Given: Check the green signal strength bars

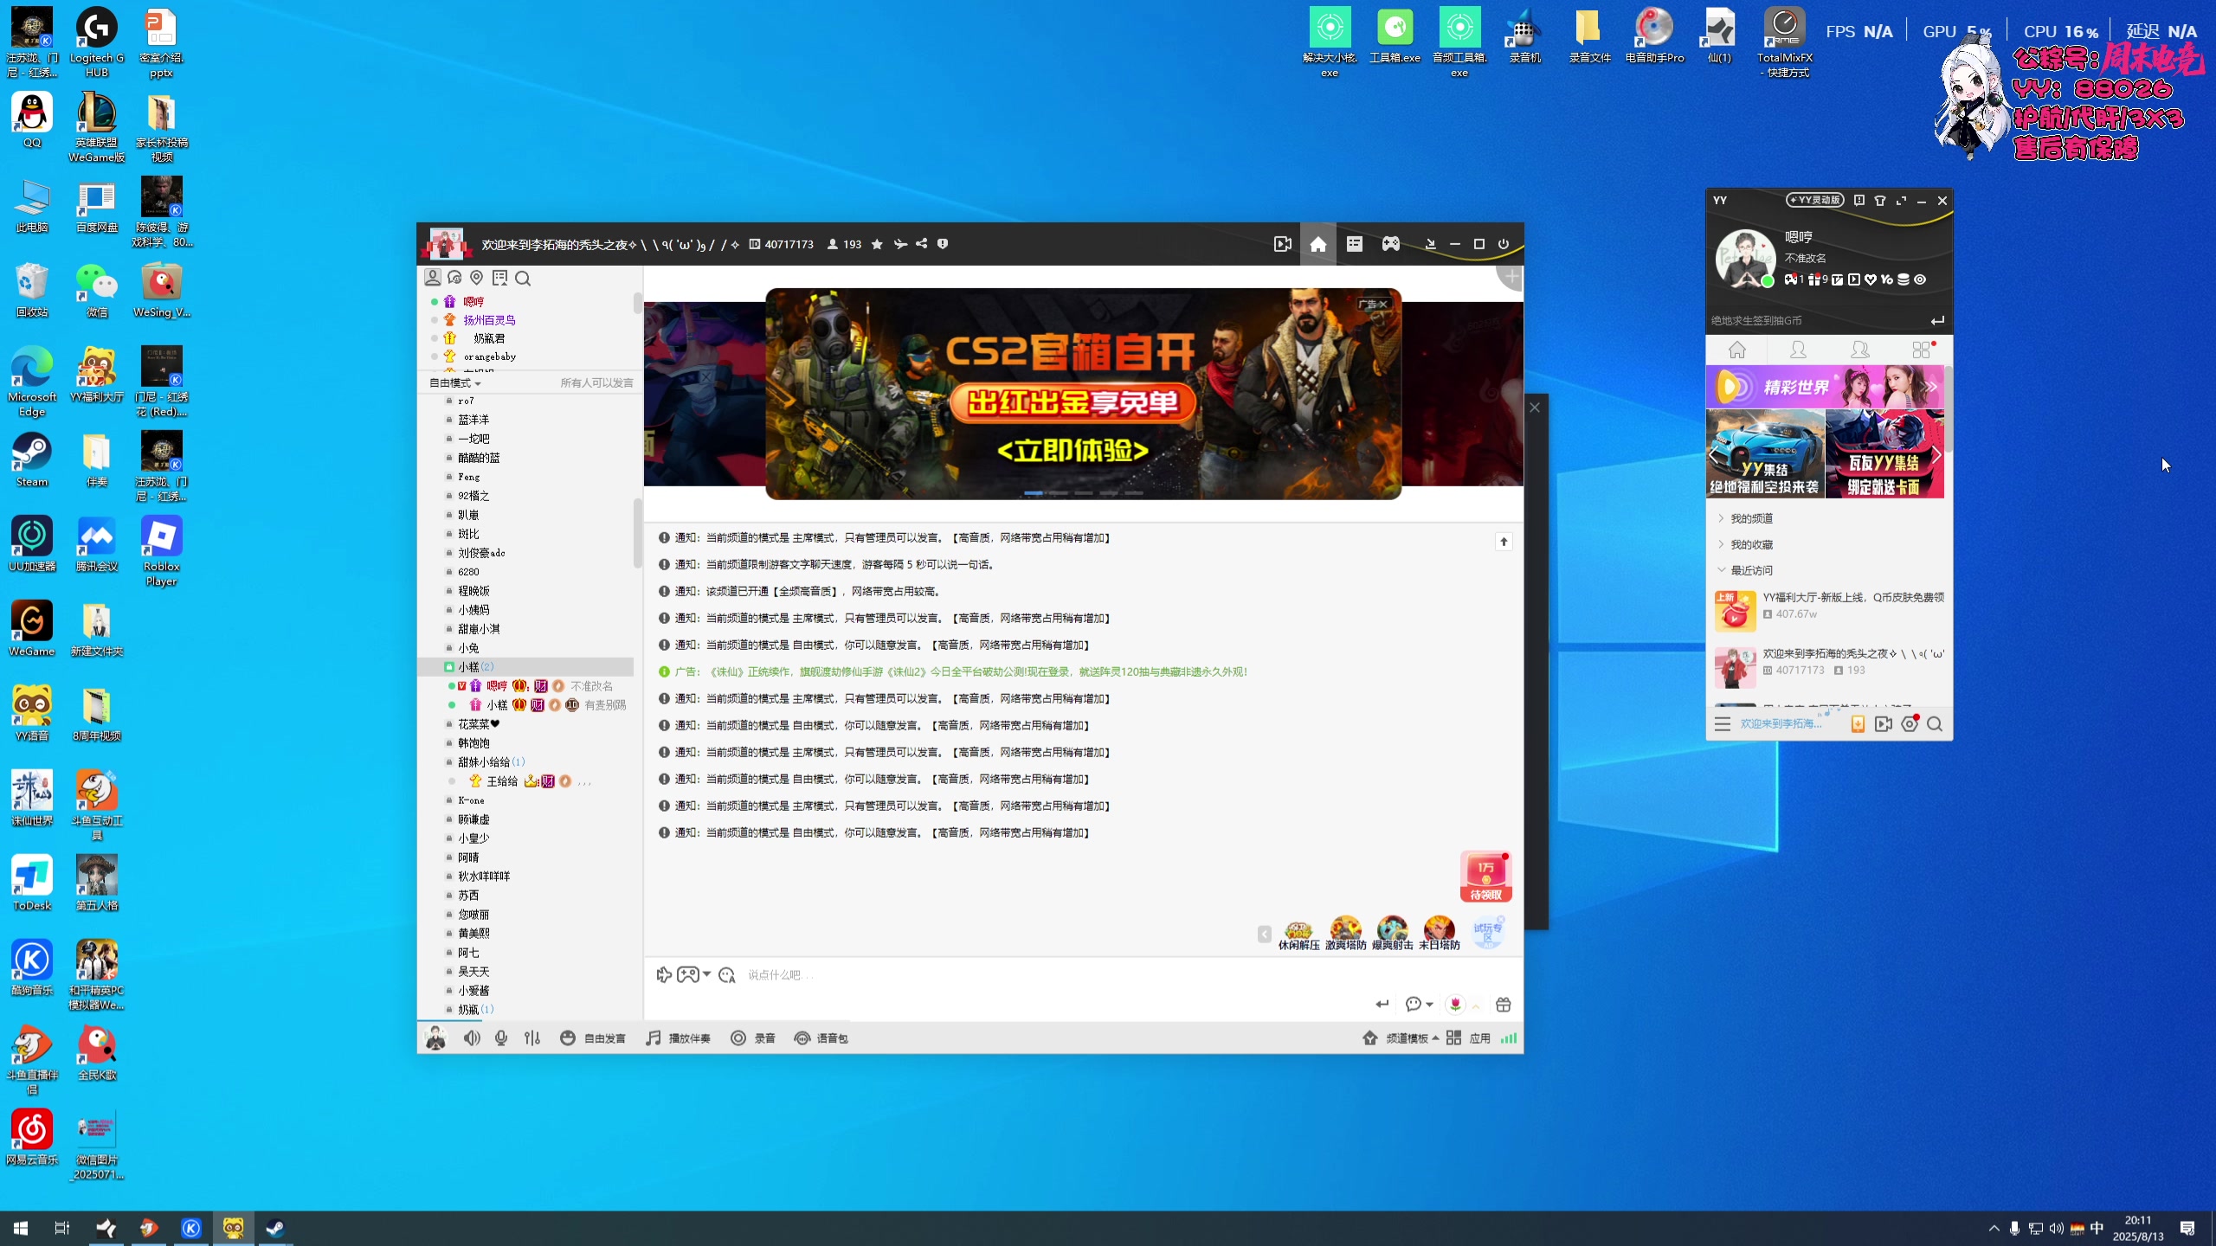Looking at the screenshot, I should [x=1509, y=1038].
